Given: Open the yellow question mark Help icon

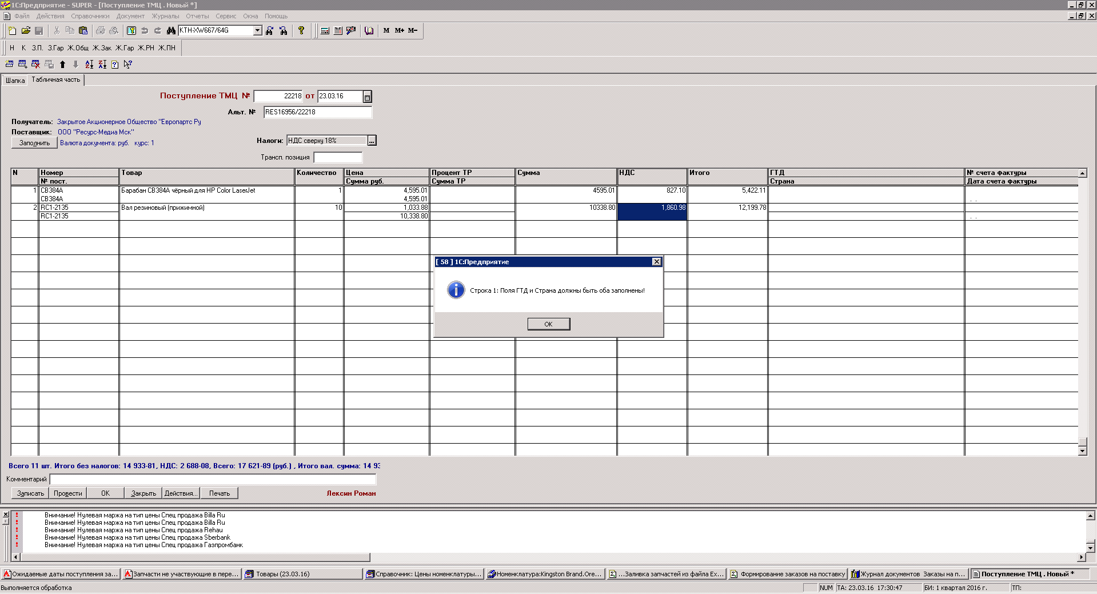Looking at the screenshot, I should pos(301,31).
